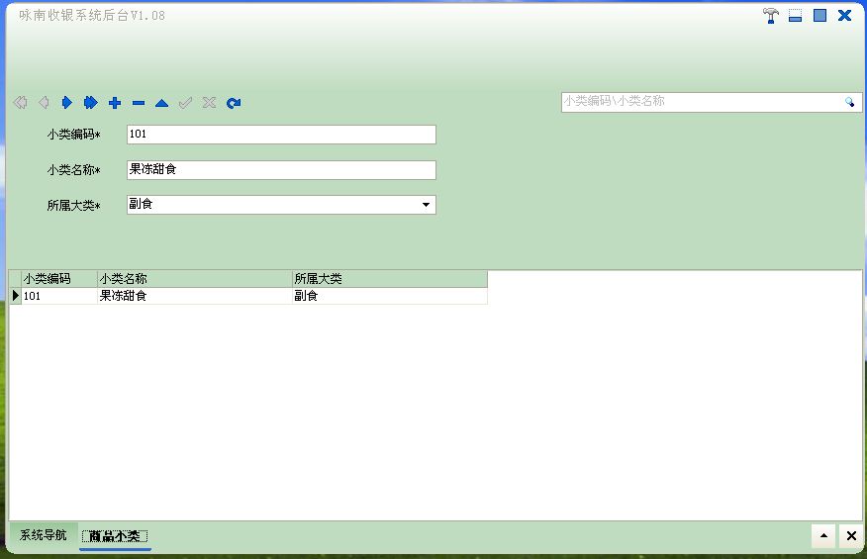Click the 小类编码 input field containing 101
867x559 pixels.
point(281,135)
